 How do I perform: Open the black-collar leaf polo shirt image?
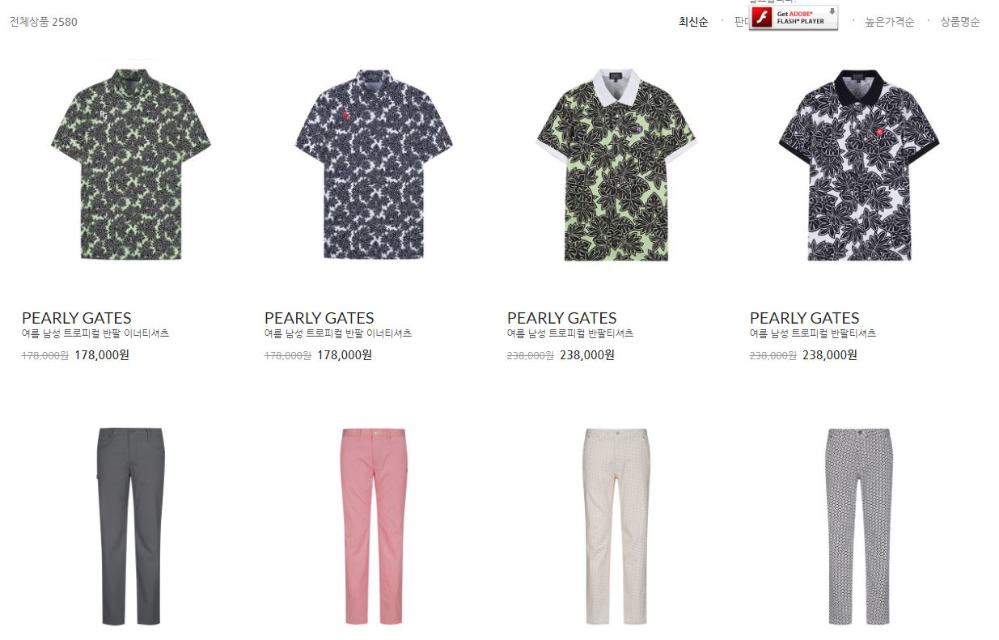point(859,165)
